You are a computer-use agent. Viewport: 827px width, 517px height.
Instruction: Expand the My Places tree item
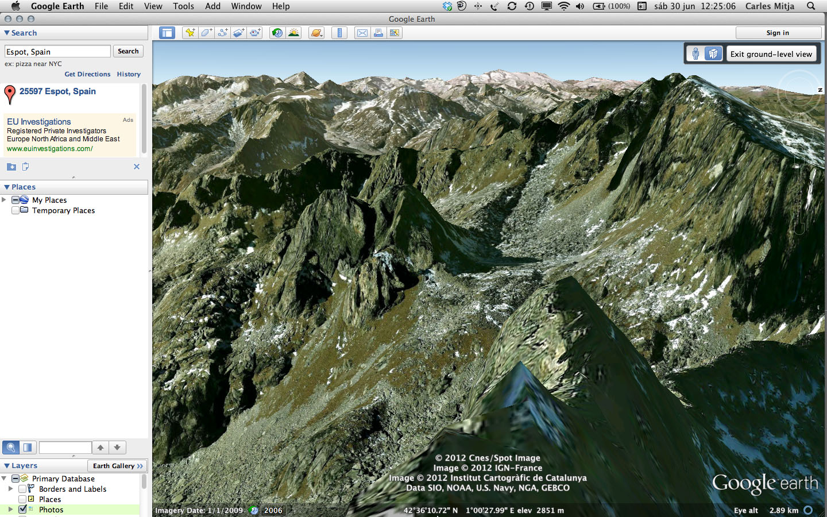pos(5,200)
